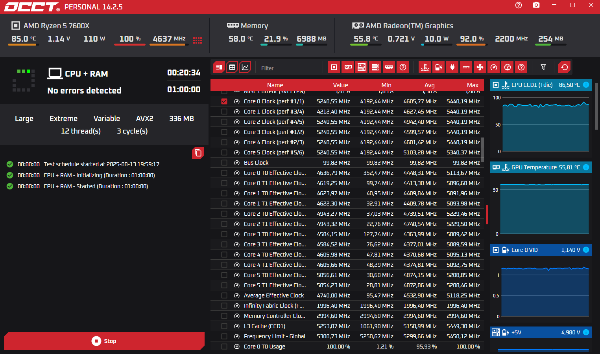600x354 pixels.
Task: Filter sensors by clock speed gauge icon
Action: click(494, 67)
